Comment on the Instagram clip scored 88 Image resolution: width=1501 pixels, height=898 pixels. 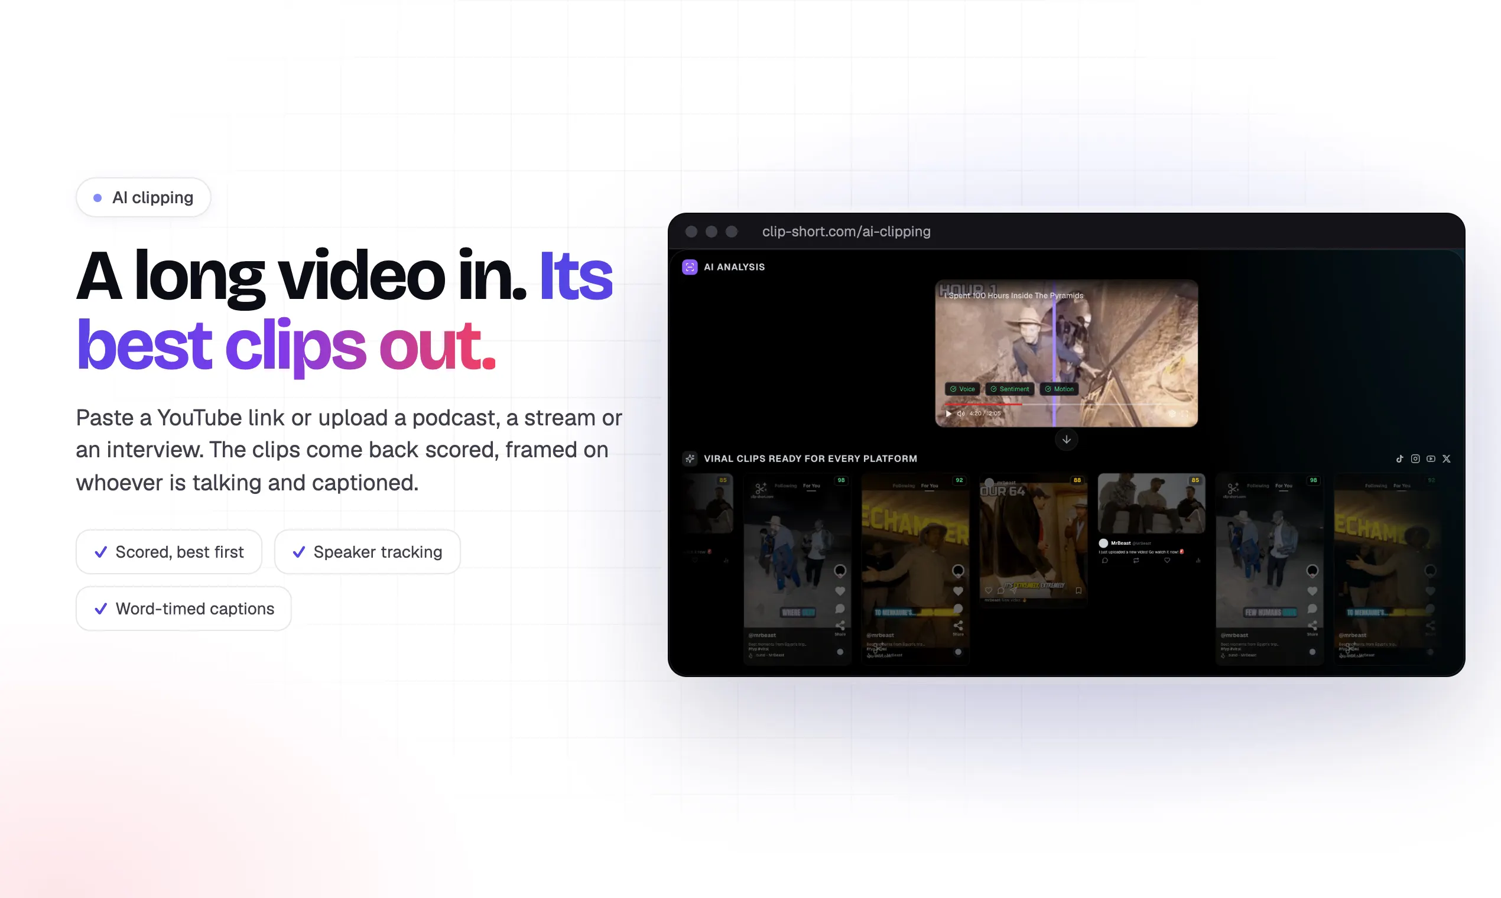coord(1001,591)
